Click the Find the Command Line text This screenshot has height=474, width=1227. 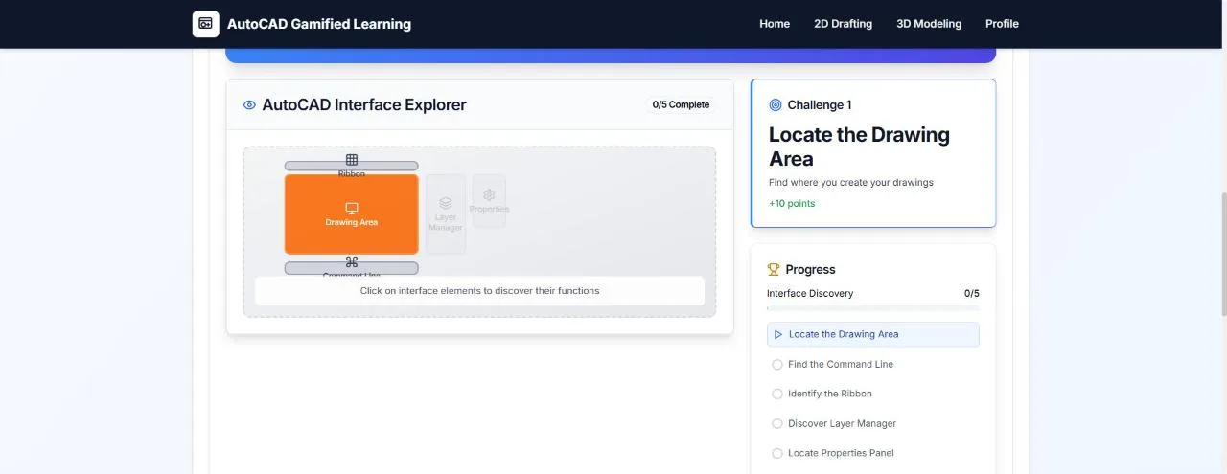(x=841, y=364)
